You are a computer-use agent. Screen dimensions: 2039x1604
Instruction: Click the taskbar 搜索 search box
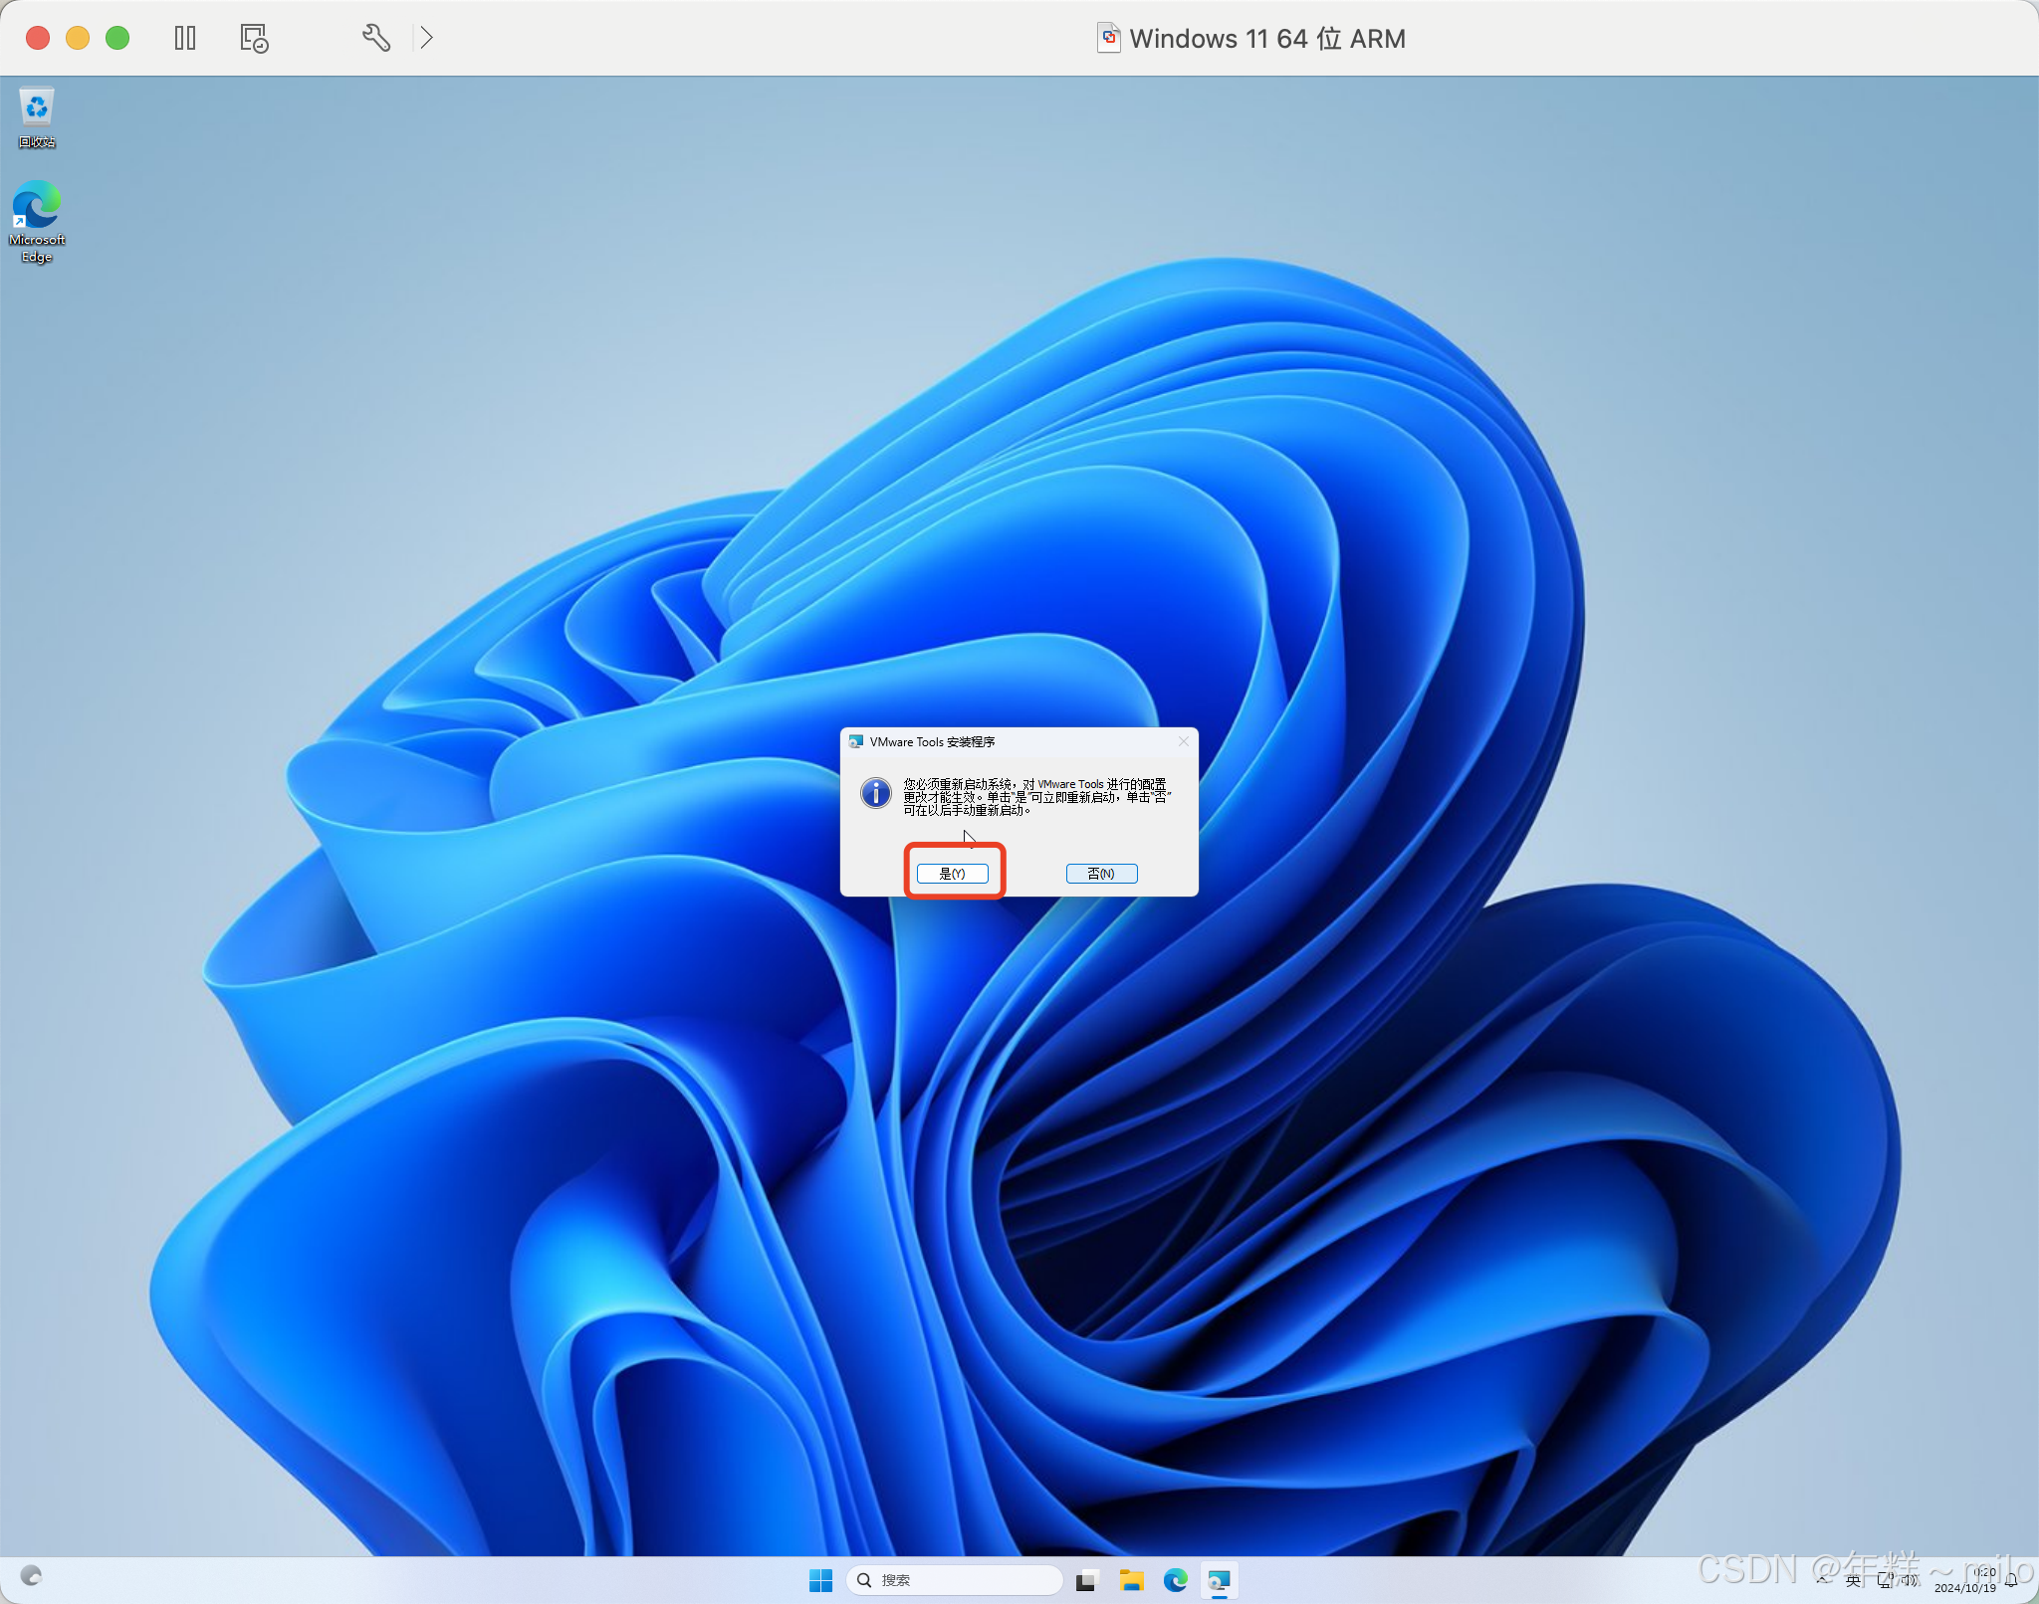tap(954, 1580)
